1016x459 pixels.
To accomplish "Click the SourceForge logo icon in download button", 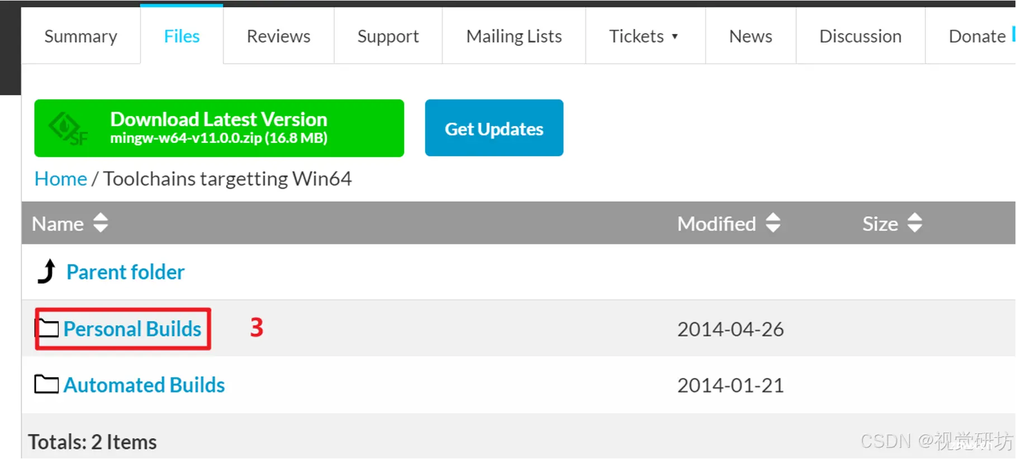I will point(68,128).
